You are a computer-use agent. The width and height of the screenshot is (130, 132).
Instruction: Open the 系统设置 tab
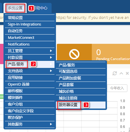click(x=15, y=8)
